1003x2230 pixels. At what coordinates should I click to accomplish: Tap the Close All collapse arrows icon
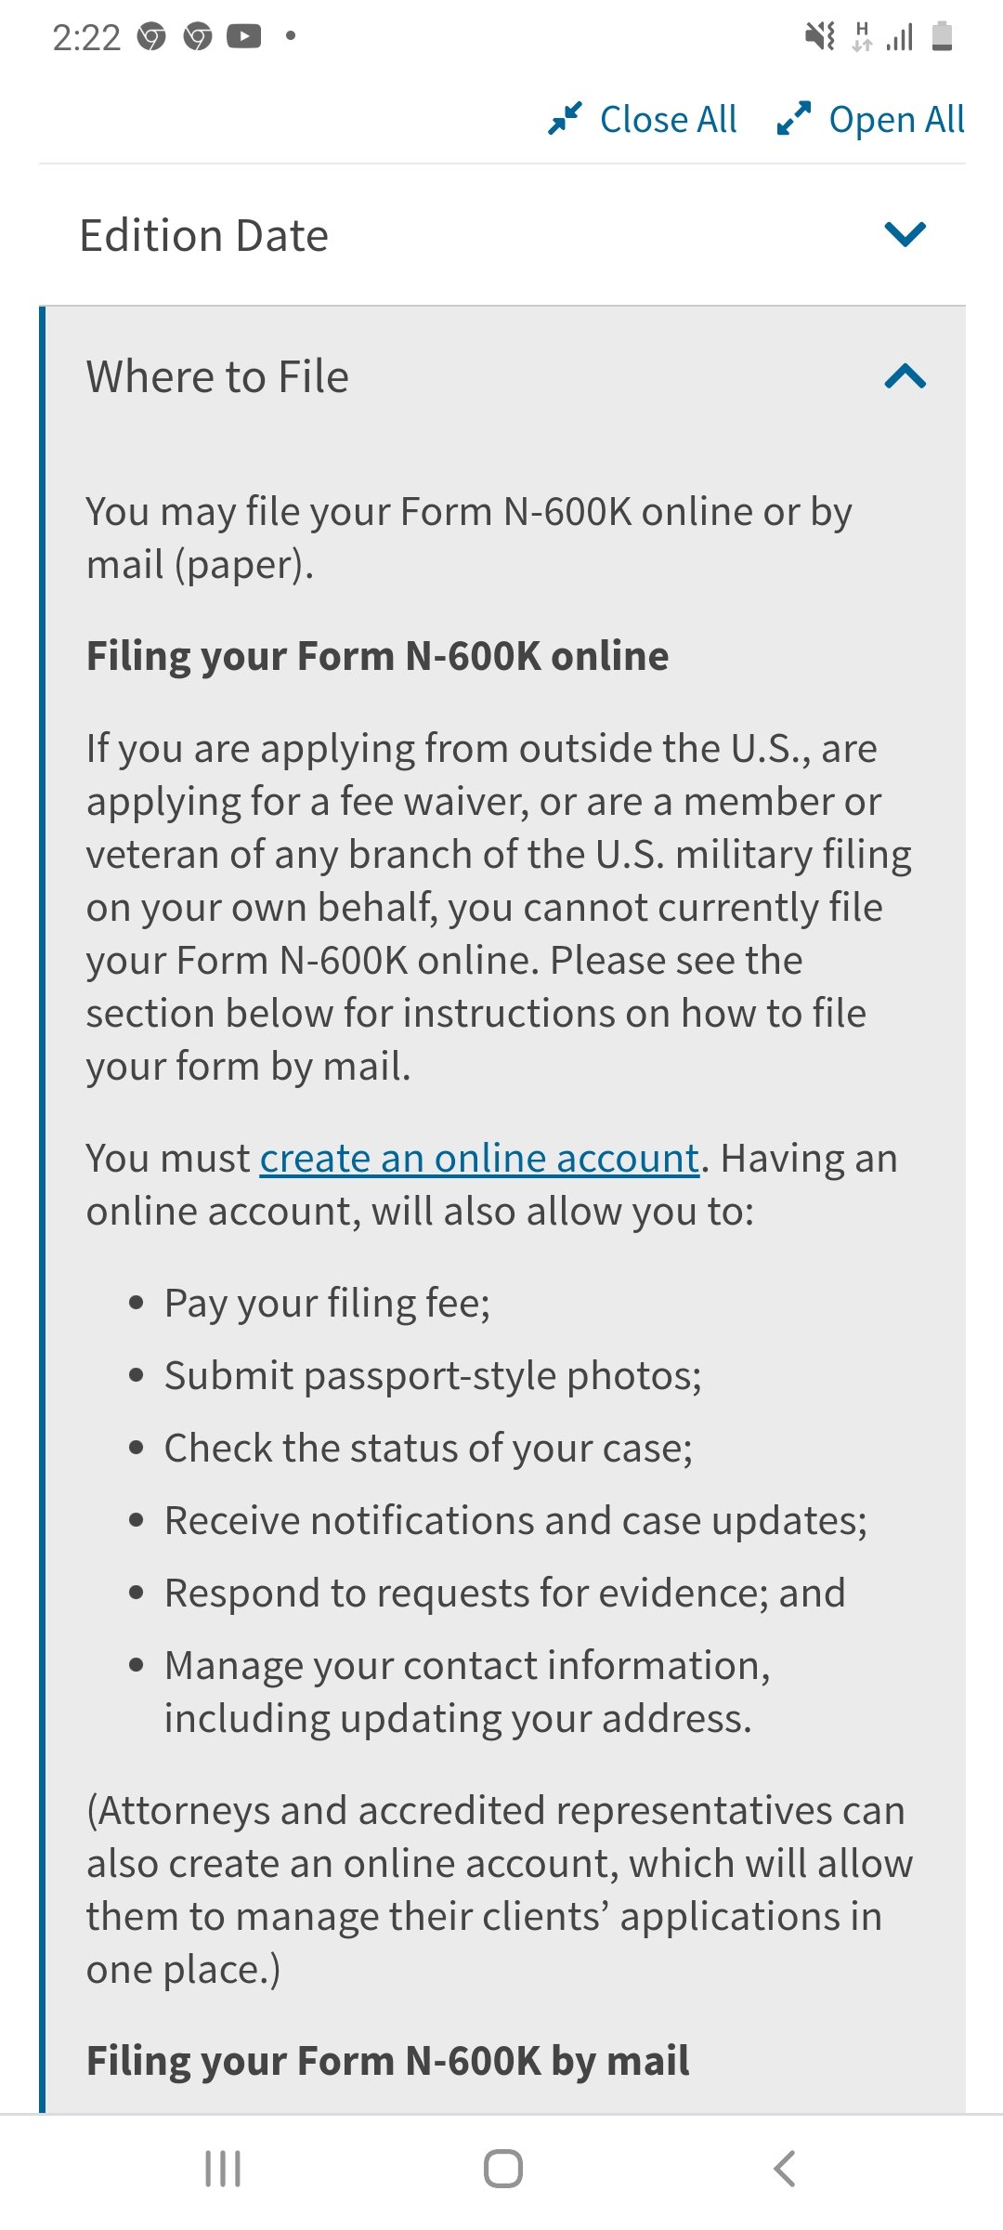(x=565, y=119)
